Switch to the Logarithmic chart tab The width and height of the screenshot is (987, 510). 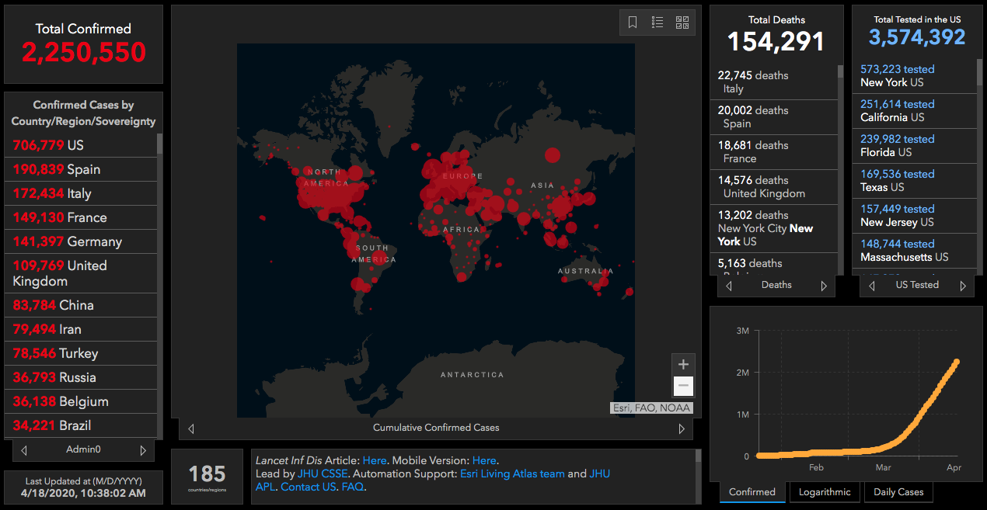click(825, 492)
